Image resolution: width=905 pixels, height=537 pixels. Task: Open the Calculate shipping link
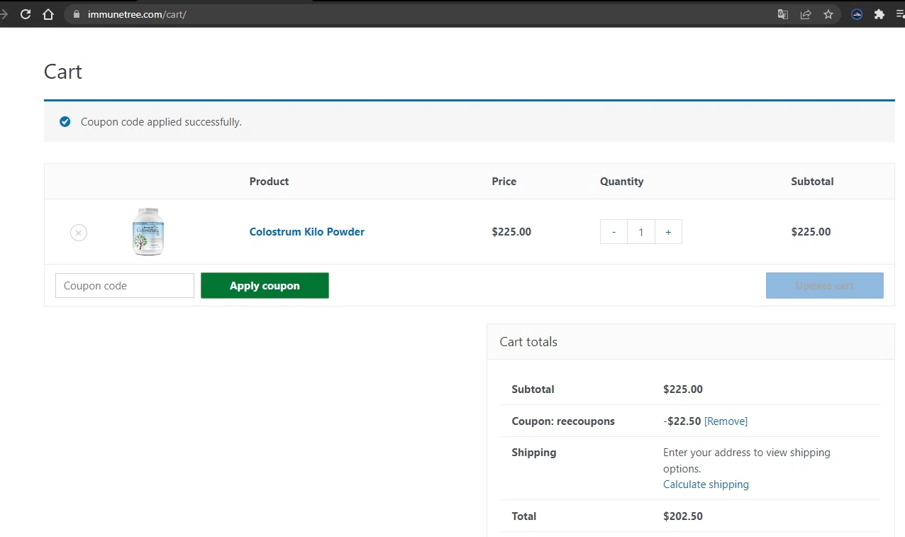pos(706,485)
